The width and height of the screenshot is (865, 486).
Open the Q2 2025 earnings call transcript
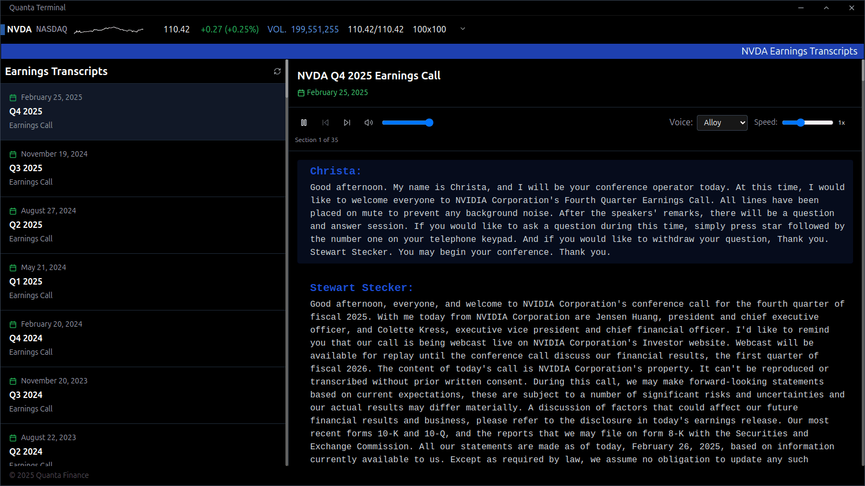coord(143,225)
